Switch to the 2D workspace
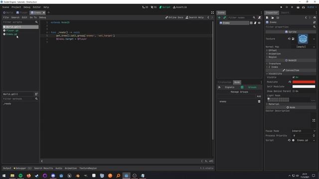Screen dimensions: 319x179 [x=145, y=7]
